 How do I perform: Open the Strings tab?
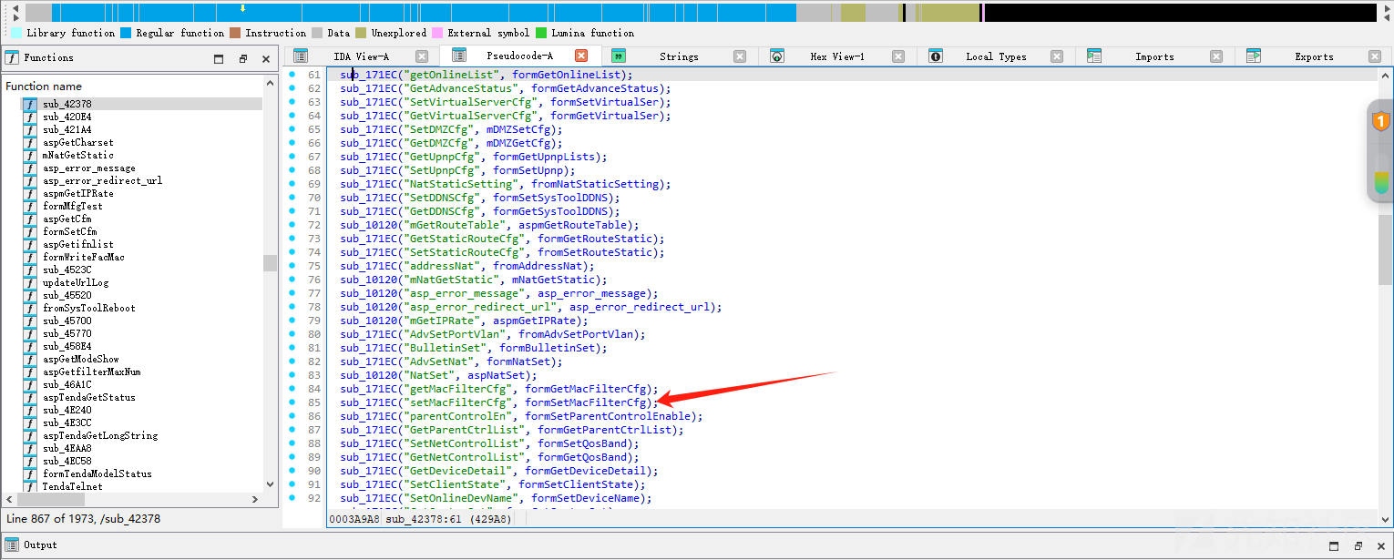coord(679,56)
